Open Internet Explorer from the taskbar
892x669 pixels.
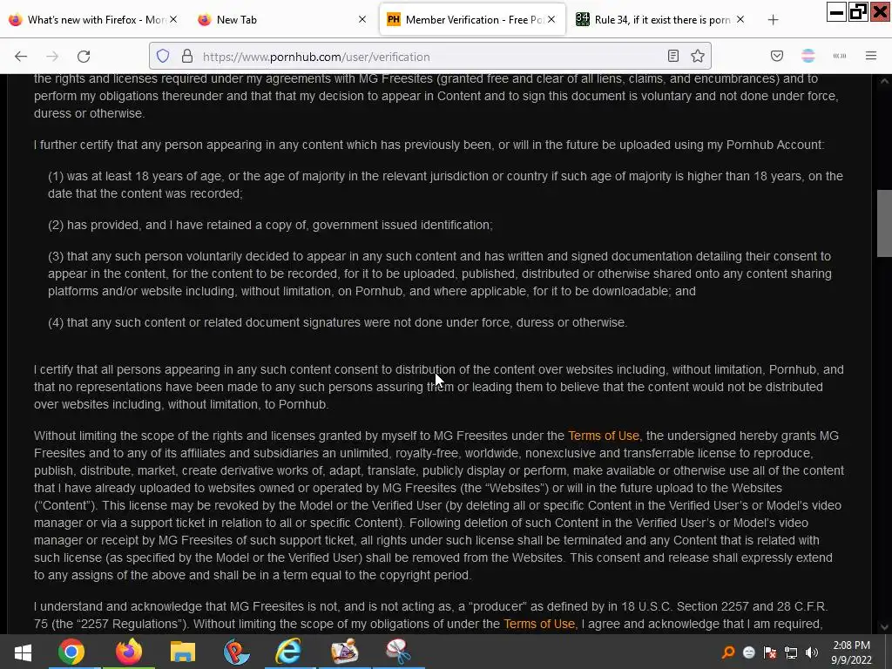coord(288,652)
